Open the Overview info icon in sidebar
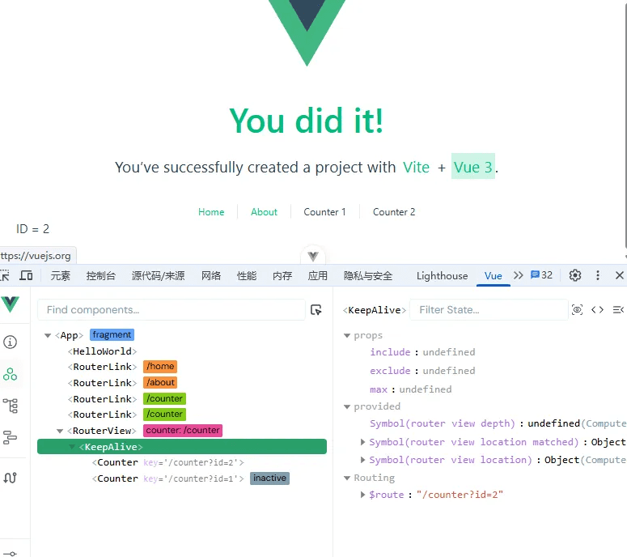The image size is (627, 557). [x=10, y=342]
